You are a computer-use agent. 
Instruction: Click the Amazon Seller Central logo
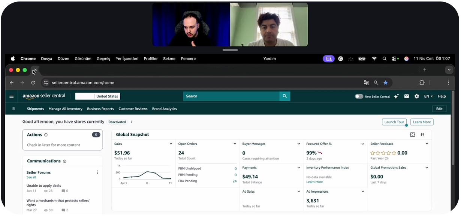(x=44, y=96)
